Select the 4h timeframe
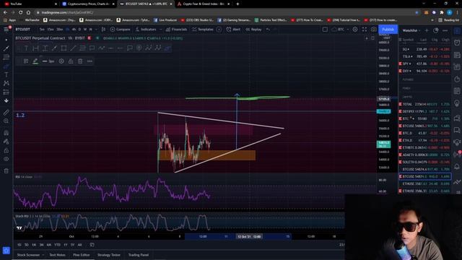 click(74, 30)
